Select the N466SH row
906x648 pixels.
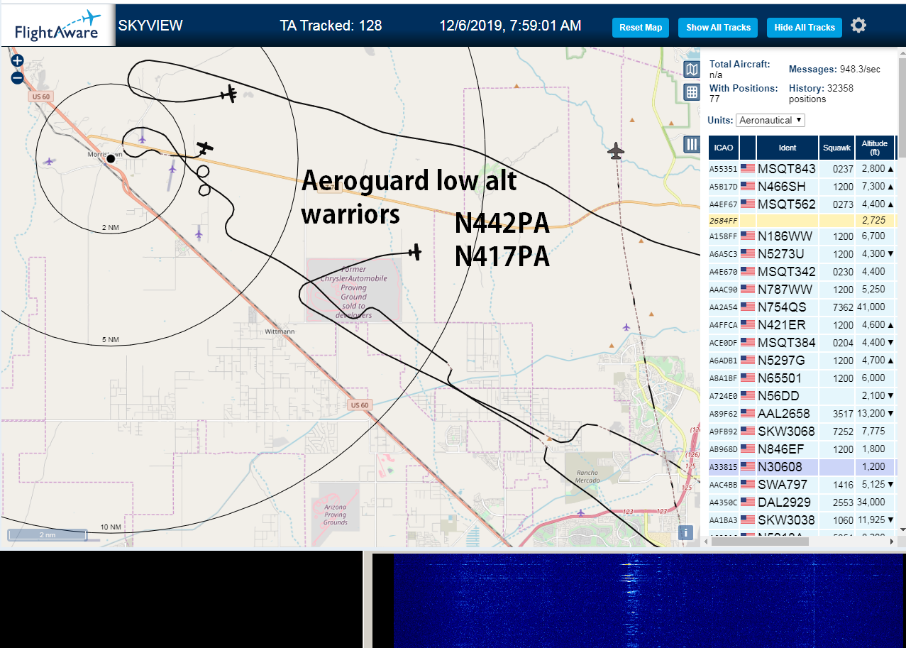(x=802, y=187)
